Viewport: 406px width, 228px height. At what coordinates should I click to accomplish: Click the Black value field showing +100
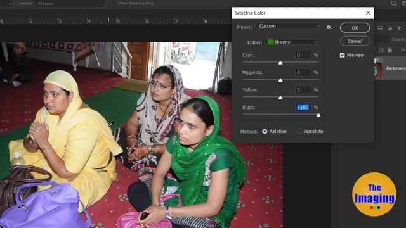coord(303,107)
